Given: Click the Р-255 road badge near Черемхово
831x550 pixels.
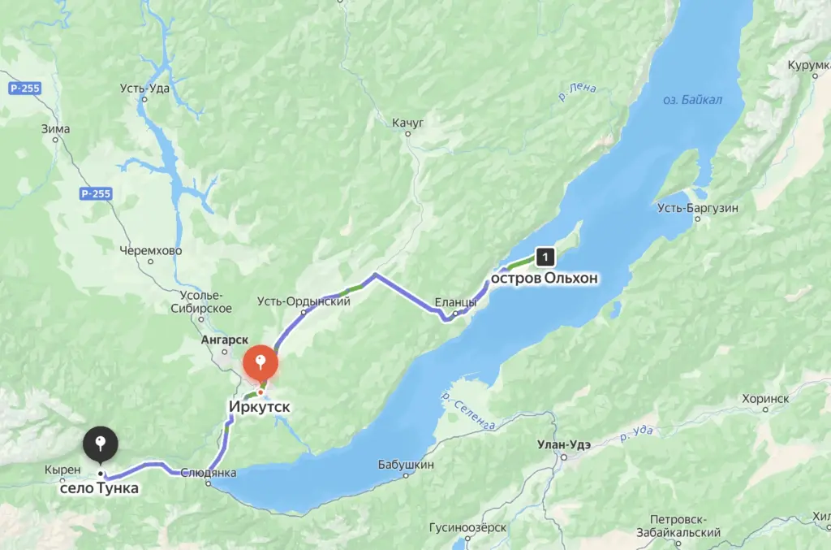Looking at the screenshot, I should (96, 193).
